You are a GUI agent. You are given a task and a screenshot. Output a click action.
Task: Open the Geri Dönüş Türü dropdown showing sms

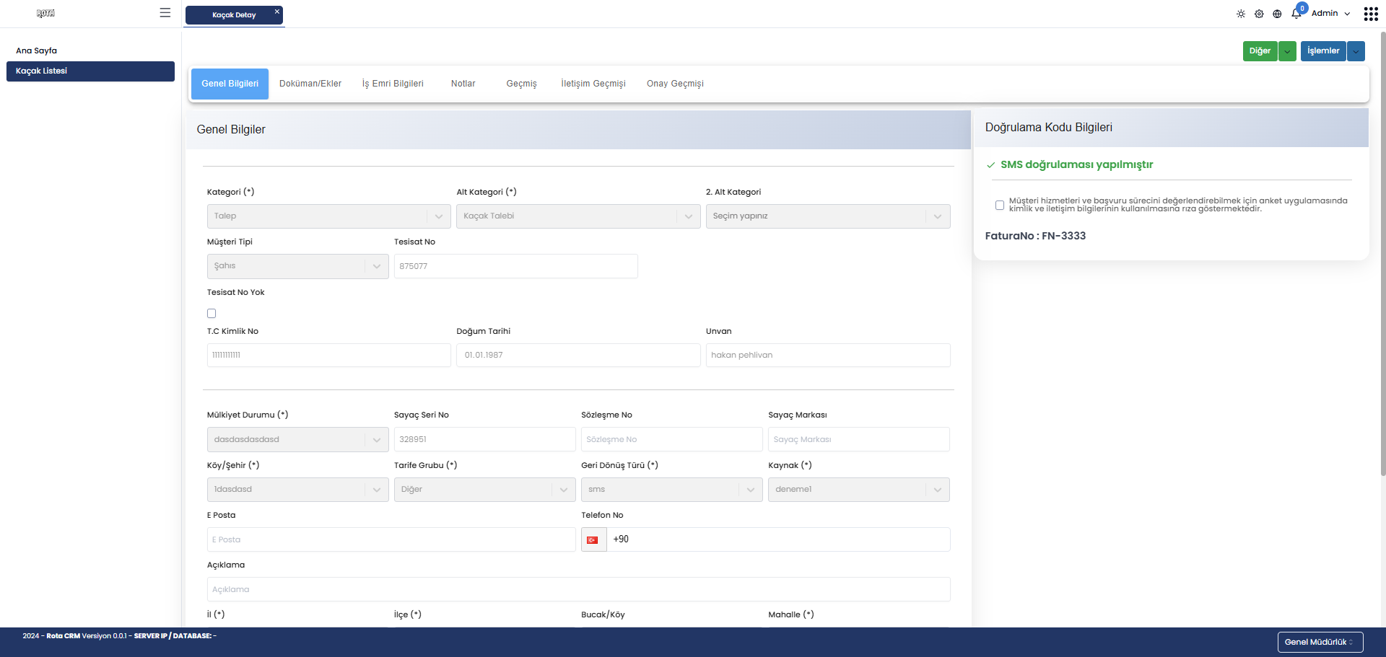coord(671,490)
